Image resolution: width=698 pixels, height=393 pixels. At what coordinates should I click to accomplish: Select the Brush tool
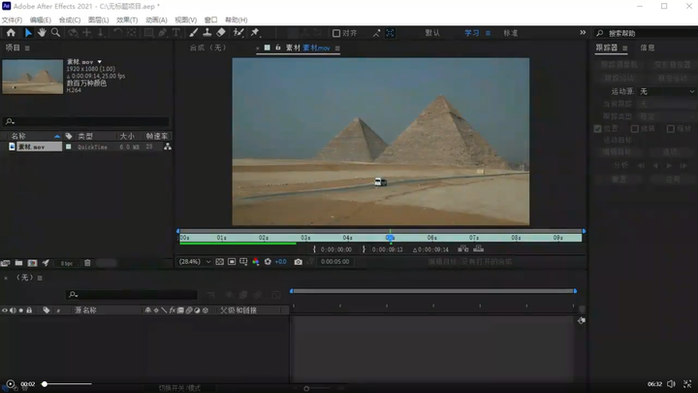(194, 33)
